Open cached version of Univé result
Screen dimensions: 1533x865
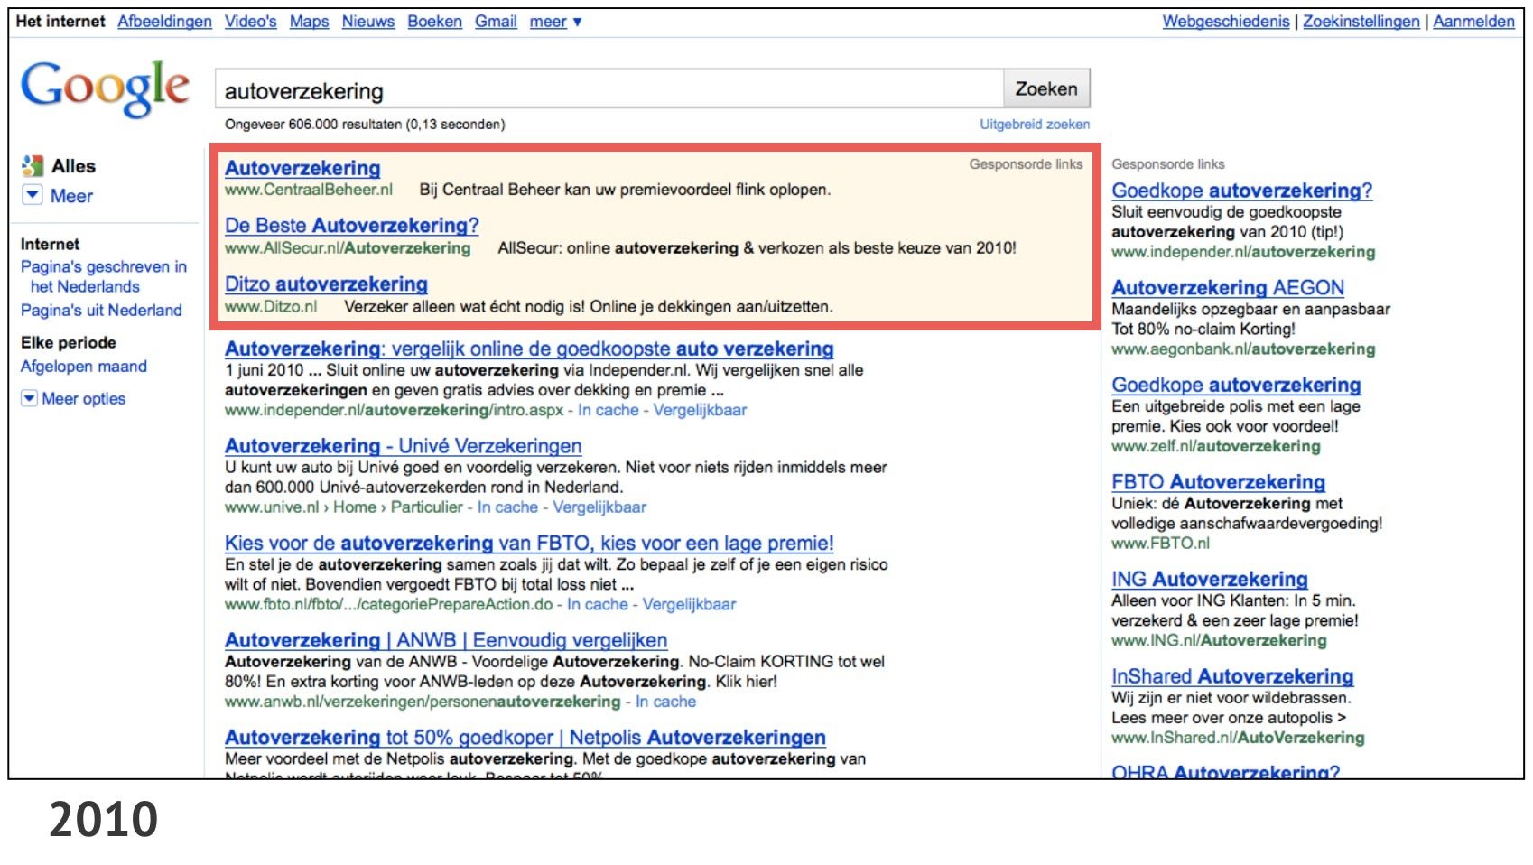point(507,507)
